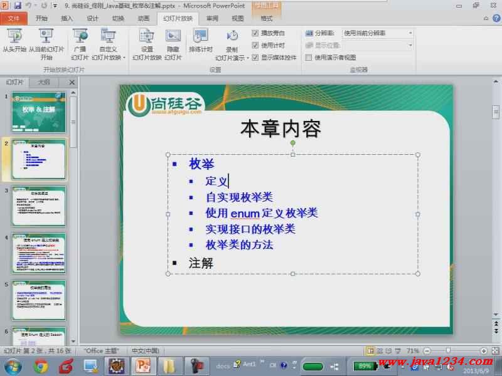Select slide 5 thumbnail
The height and width of the screenshot is (376, 502).
[39, 300]
